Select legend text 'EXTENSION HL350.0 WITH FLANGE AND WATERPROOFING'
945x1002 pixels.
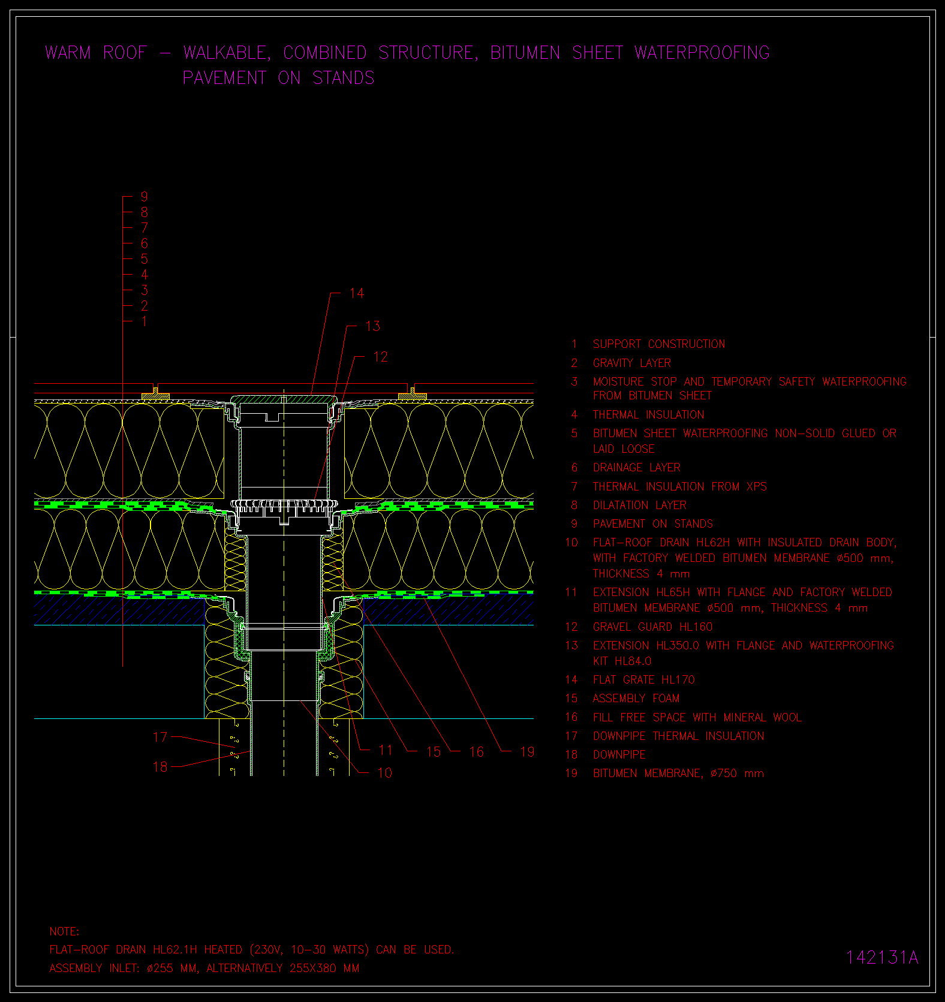point(744,646)
